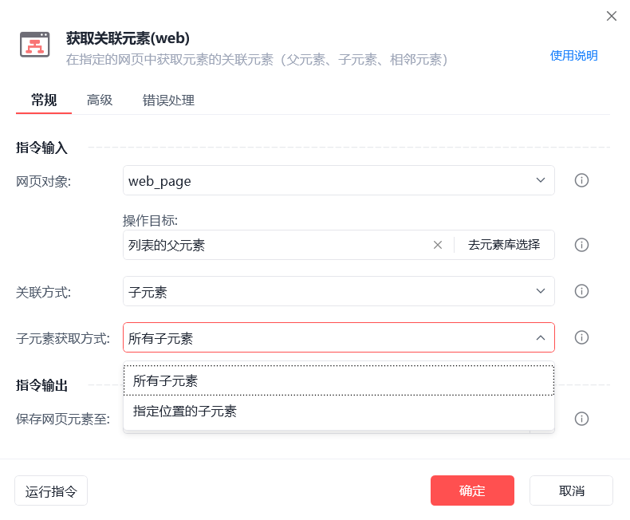Open the 使用说明 link
Screen dimensions: 630x520
[x=573, y=56]
